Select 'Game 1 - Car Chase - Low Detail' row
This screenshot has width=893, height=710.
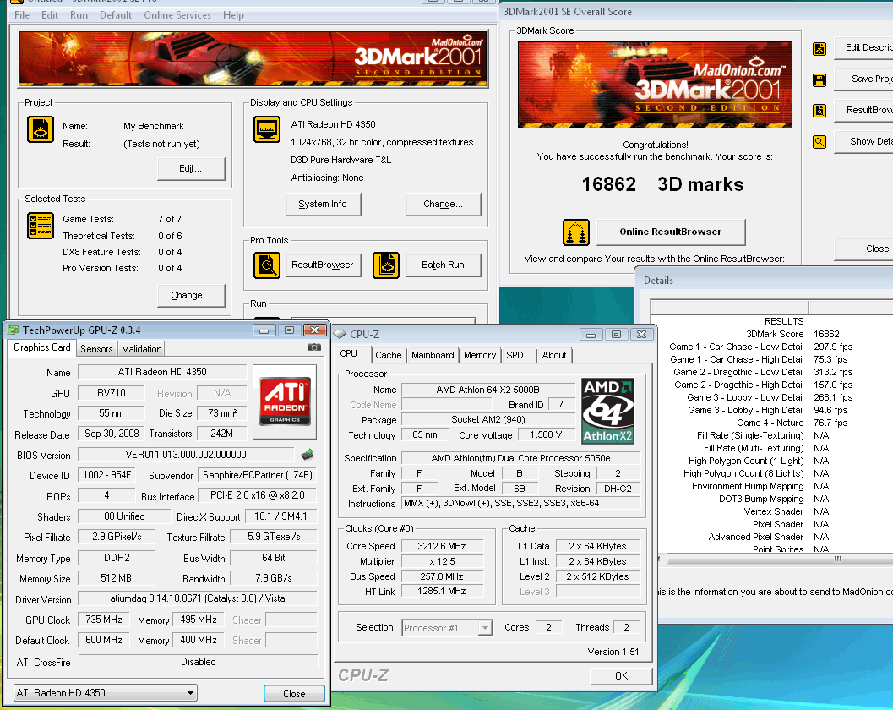(770, 347)
